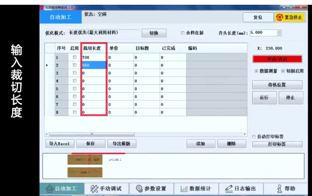The width and height of the screenshot is (312, 196).
Task: Click the 导入Excel button
Action: pos(60,144)
